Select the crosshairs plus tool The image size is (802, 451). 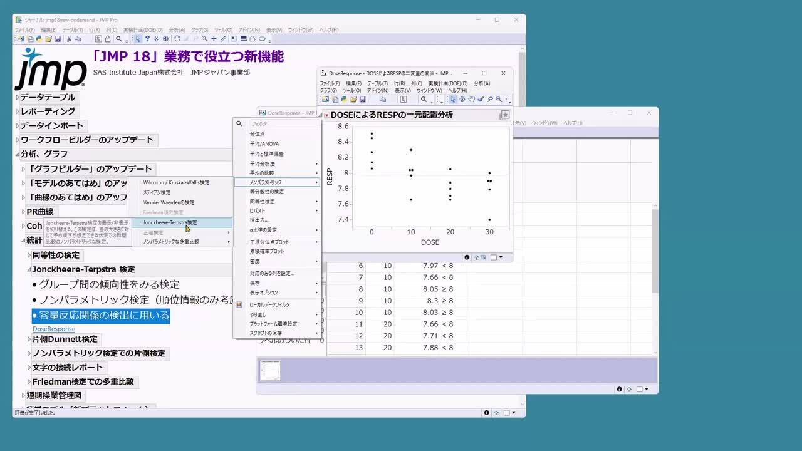click(x=214, y=39)
